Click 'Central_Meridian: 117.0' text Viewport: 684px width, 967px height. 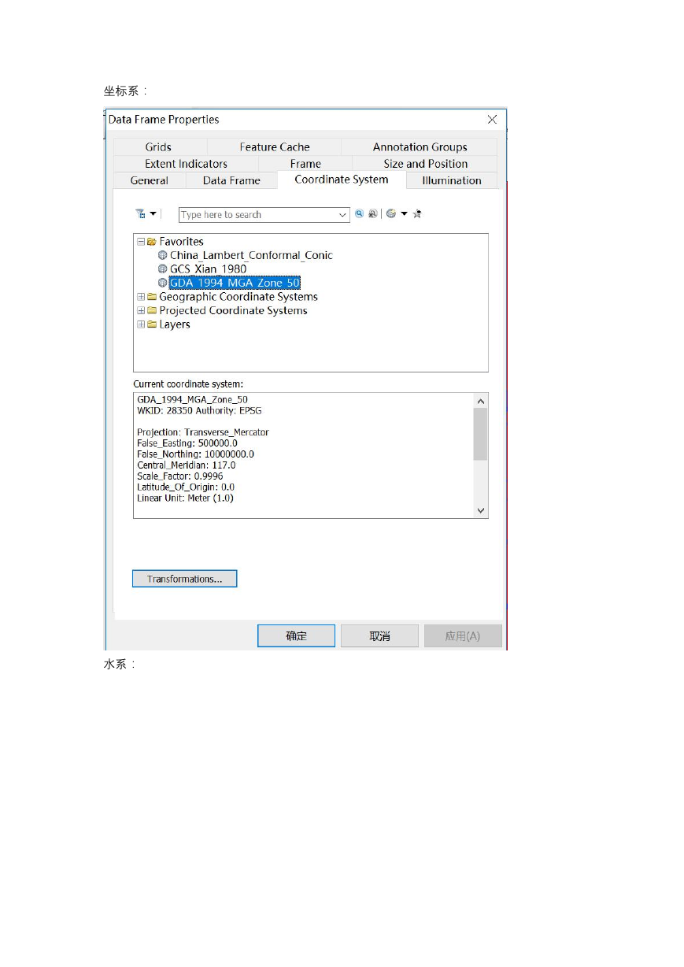tap(187, 465)
